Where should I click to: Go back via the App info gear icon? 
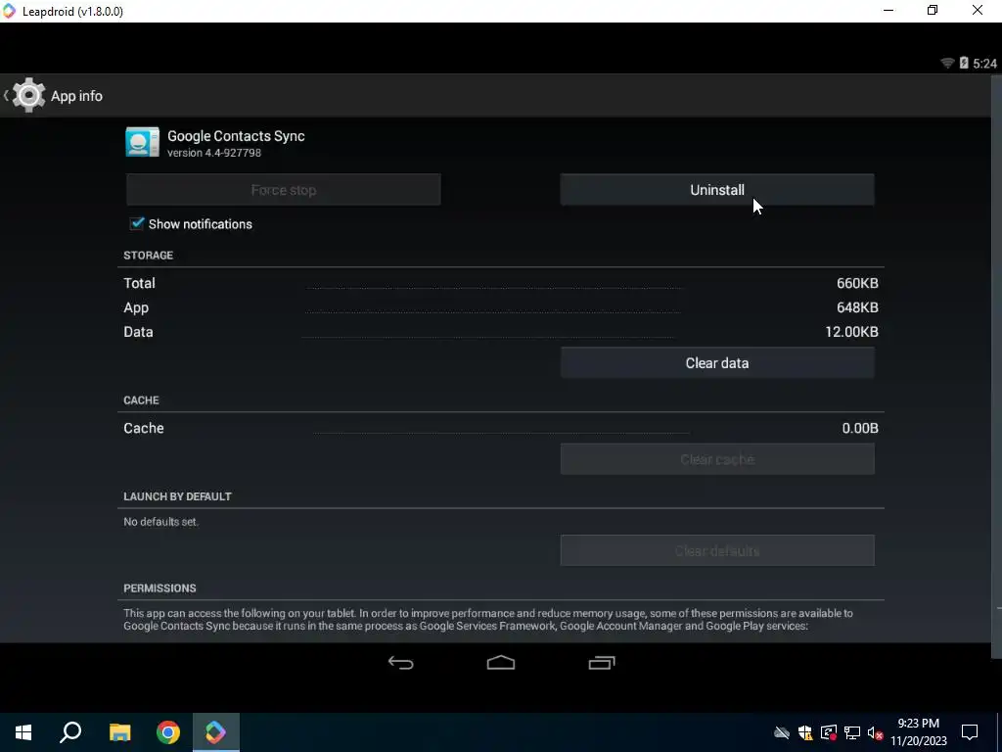pos(28,95)
